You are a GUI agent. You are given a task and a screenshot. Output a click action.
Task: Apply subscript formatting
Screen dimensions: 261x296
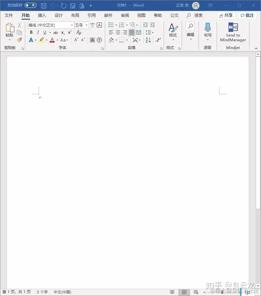[63, 33]
